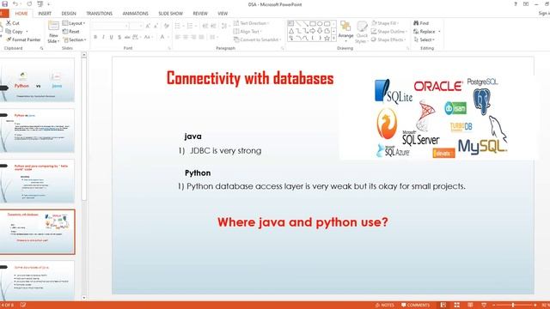Viewport: 550px width, 309px height.
Task: Toggle Italic formatting
Action: [103, 37]
